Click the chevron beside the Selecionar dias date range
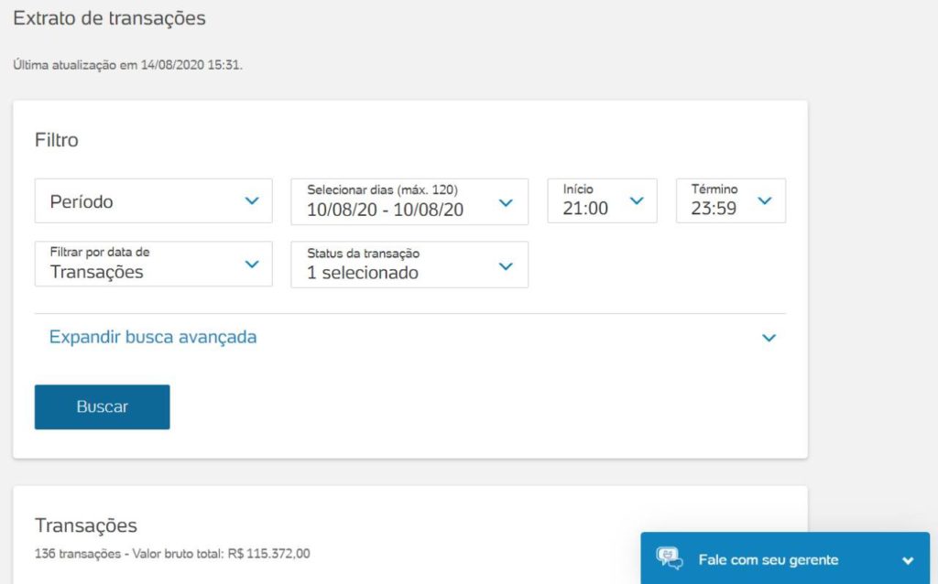The image size is (938, 584). pos(505,201)
